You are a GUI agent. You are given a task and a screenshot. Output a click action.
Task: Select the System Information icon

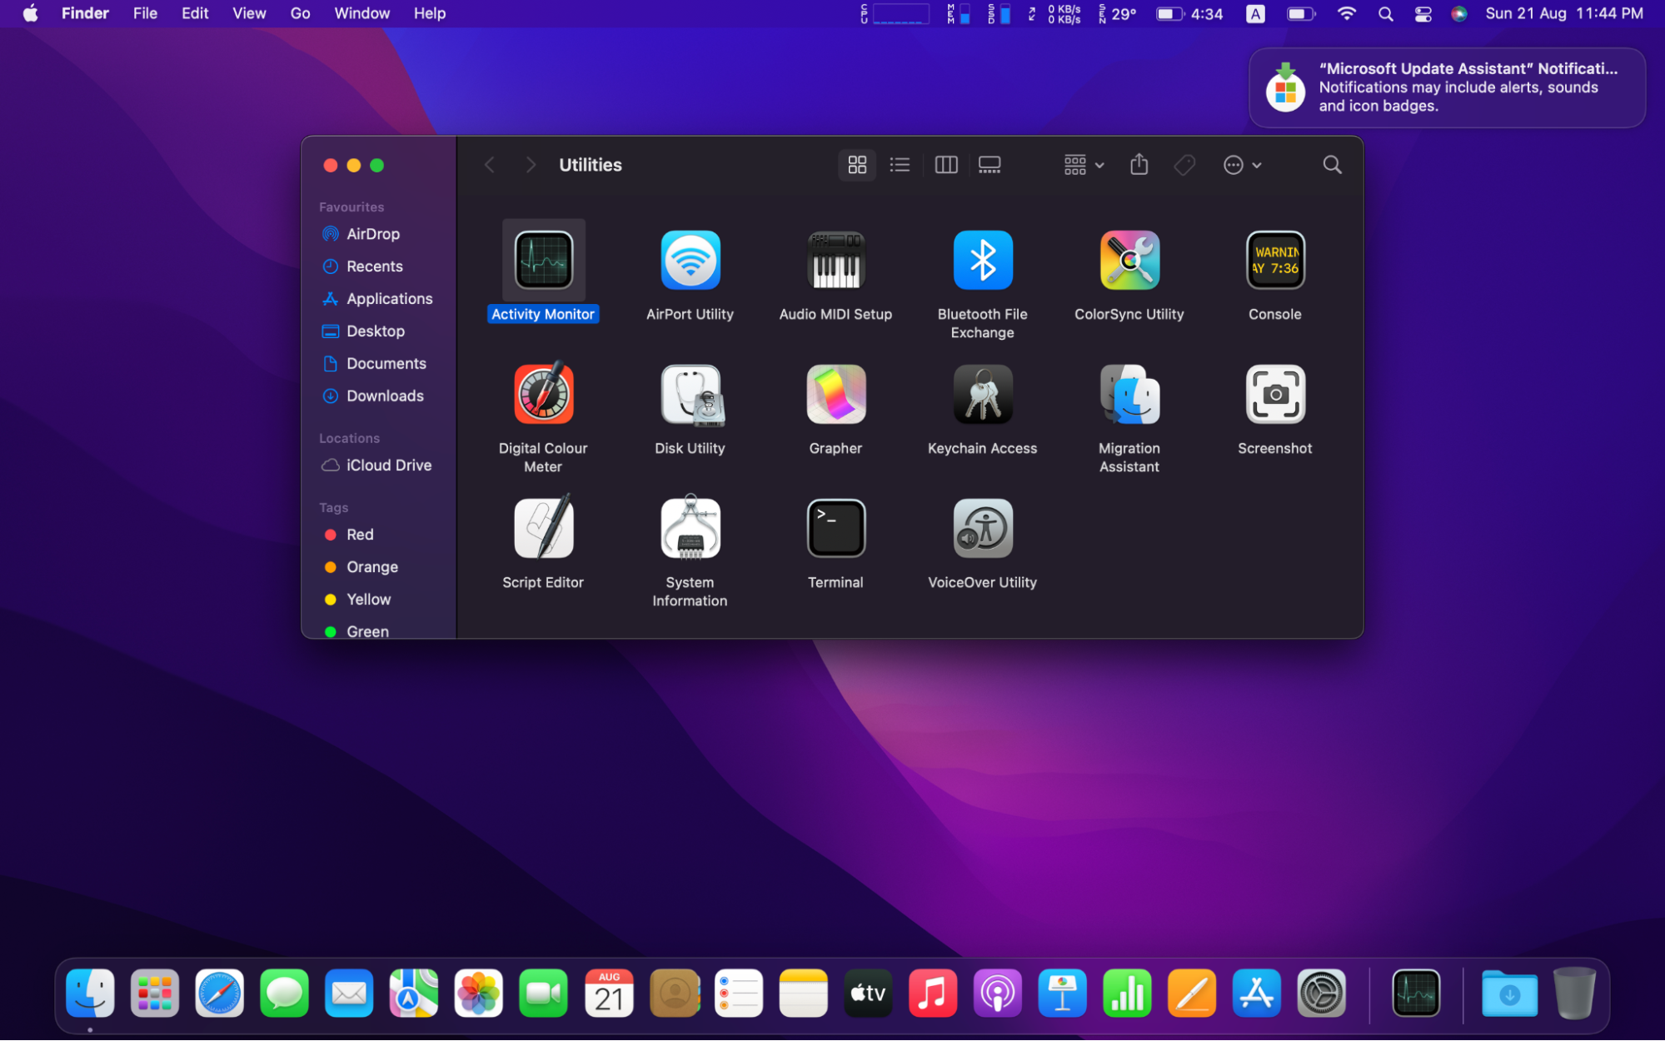(x=690, y=526)
